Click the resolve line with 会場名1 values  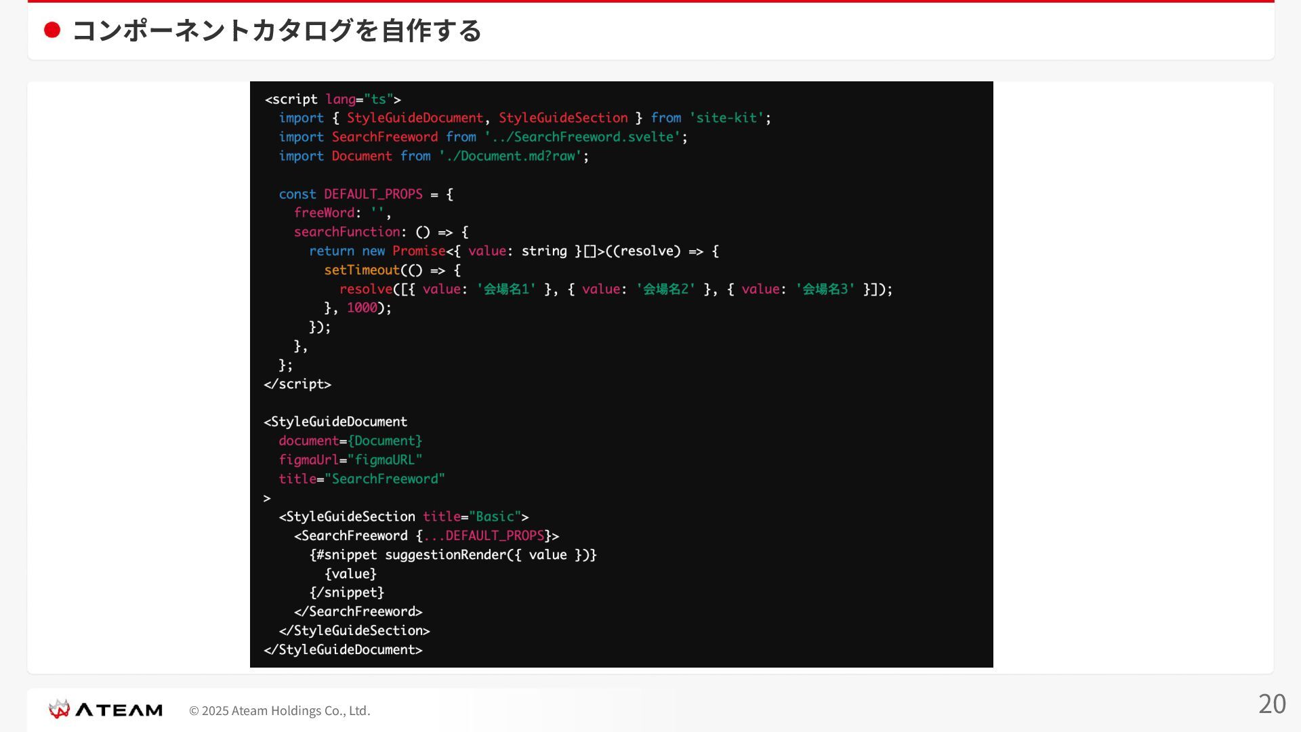[616, 289]
